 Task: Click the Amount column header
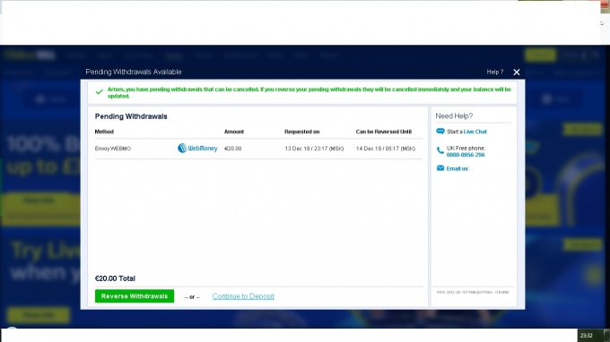pyautogui.click(x=234, y=132)
